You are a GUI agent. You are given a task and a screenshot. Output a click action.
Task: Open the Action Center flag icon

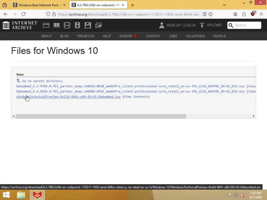click(230, 195)
